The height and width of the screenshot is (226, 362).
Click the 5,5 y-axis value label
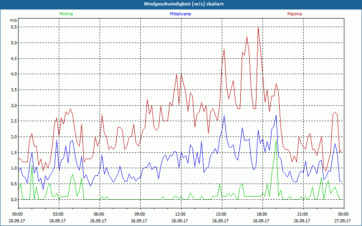click(x=13, y=27)
